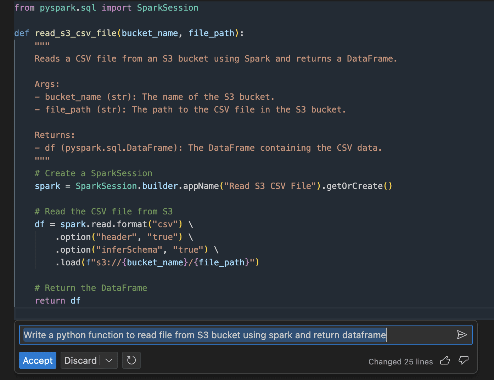Click the '"Read S3 CSV File"' string literal
Viewport: 494px width, 380px height.
pos(270,186)
